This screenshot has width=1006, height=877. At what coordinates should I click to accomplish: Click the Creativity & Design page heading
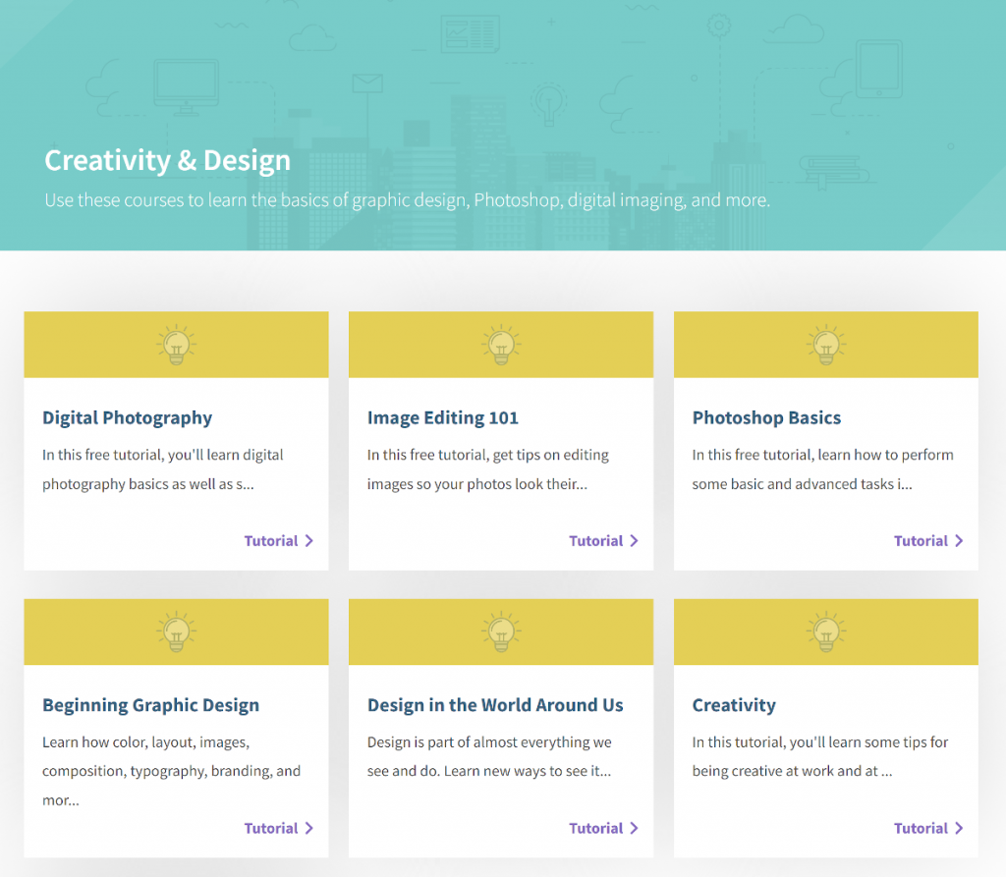tap(167, 161)
